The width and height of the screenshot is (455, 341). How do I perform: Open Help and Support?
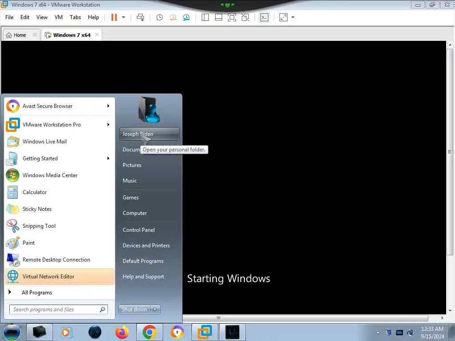pyautogui.click(x=149, y=277)
